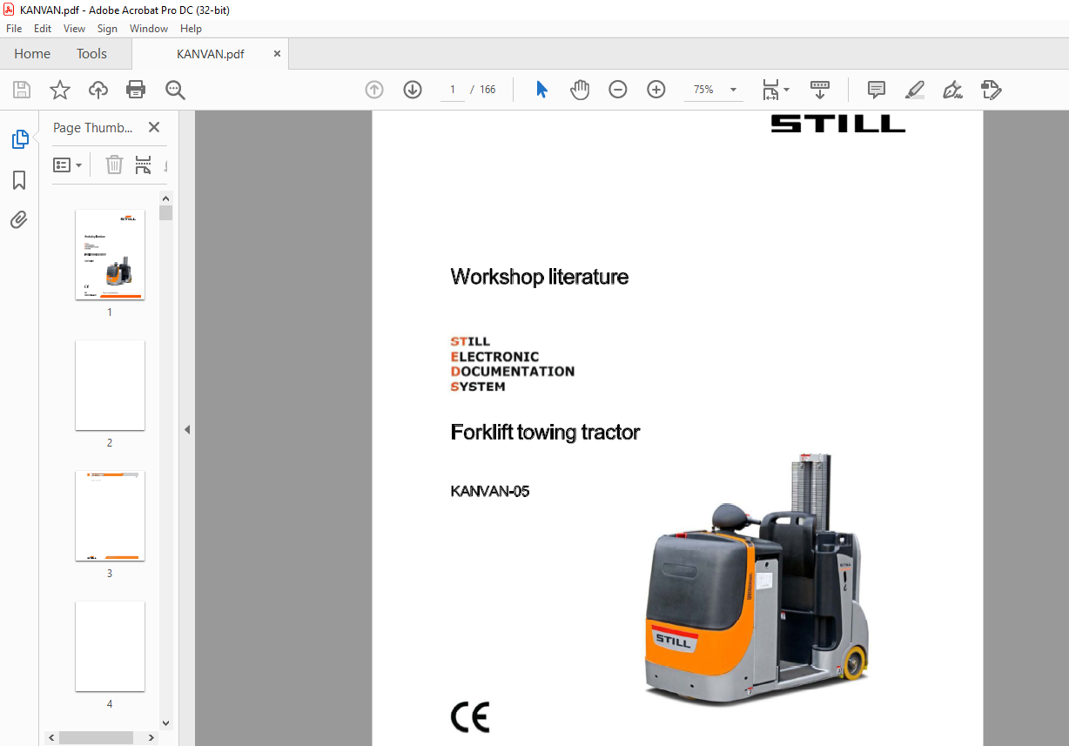Click the scrolling mode keyboard icon

click(x=820, y=90)
